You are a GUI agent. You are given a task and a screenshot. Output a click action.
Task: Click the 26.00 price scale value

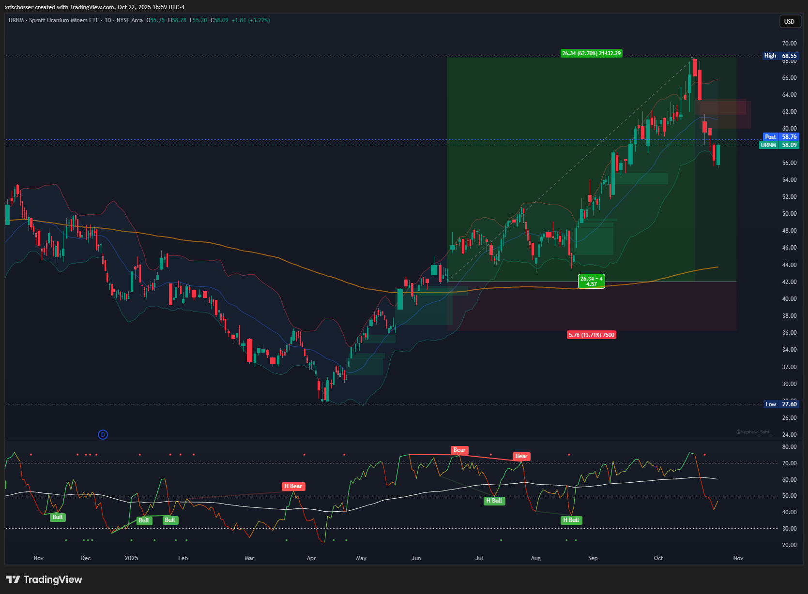coord(789,418)
